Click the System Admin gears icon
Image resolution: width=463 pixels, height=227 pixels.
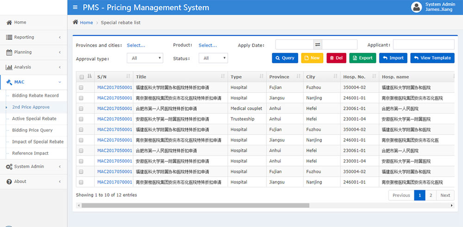[9, 166]
